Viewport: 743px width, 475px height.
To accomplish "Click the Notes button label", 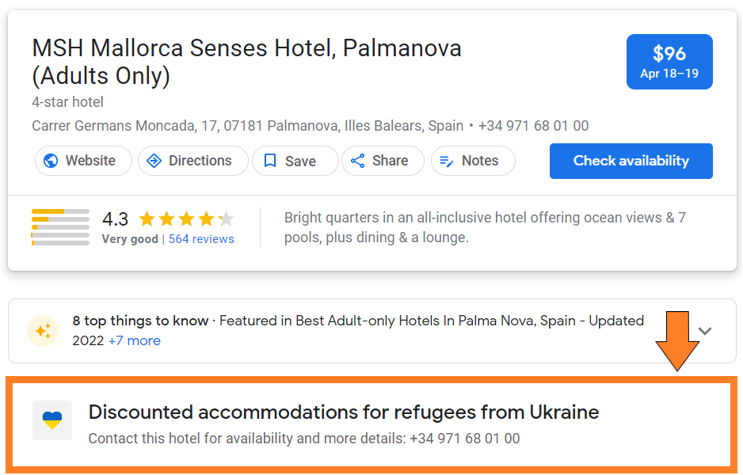I will tap(480, 161).
